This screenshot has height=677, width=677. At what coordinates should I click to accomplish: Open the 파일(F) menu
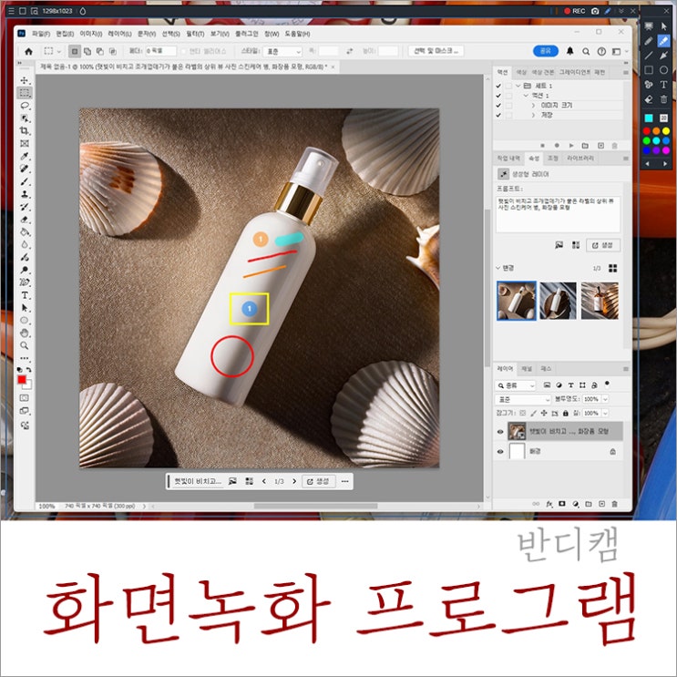(x=41, y=34)
